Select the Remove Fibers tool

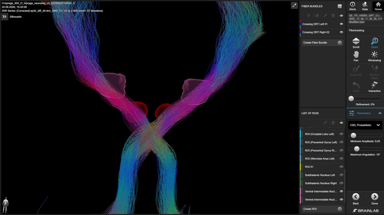click(x=374, y=72)
